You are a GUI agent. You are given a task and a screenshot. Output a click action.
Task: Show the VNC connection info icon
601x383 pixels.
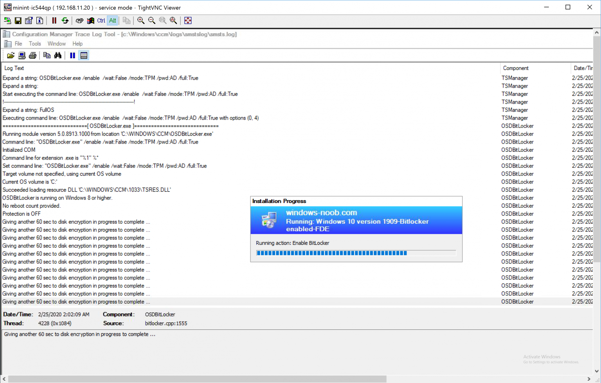(x=40, y=21)
